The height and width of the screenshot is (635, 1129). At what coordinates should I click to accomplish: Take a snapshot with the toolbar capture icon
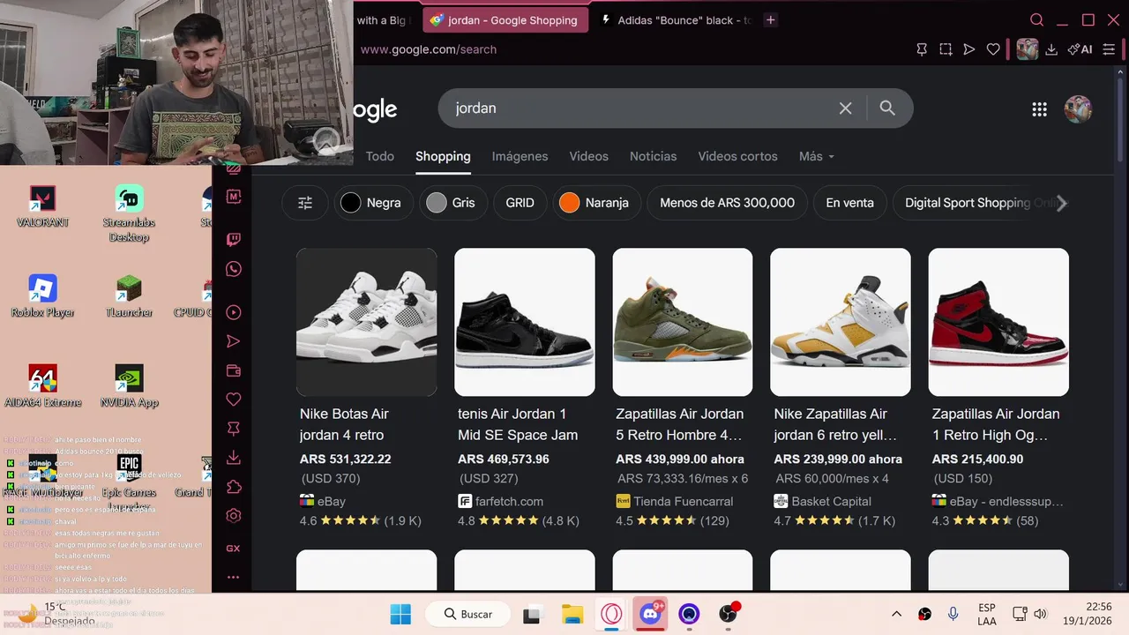[946, 49]
